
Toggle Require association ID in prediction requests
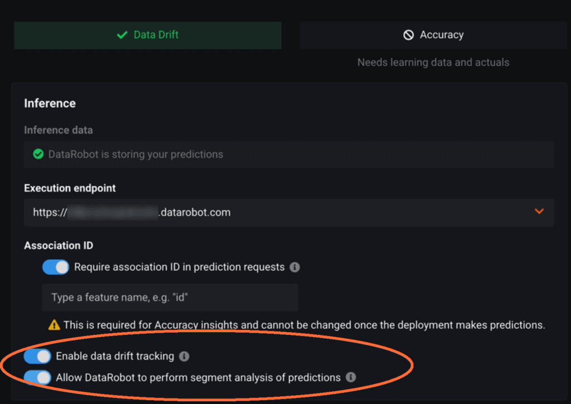[56, 267]
